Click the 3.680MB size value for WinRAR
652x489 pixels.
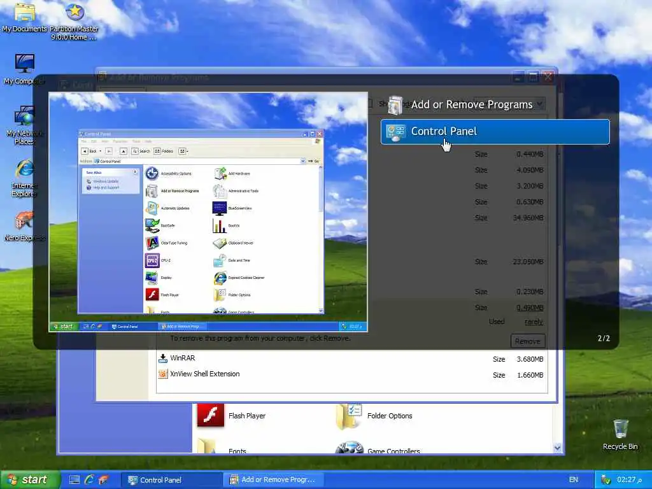coord(530,359)
